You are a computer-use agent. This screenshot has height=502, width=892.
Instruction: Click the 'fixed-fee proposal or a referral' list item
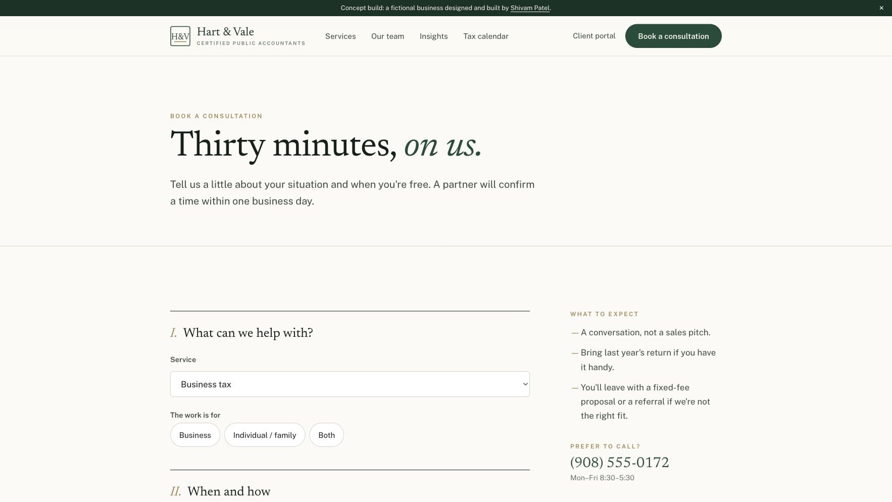(646, 401)
